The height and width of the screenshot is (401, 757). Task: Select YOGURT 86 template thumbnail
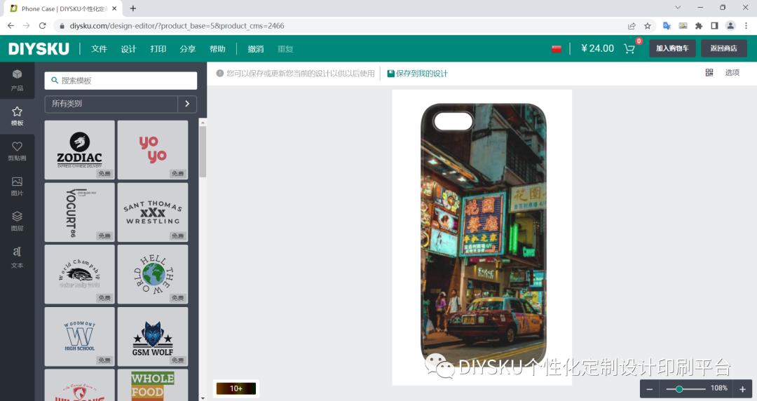[80, 212]
